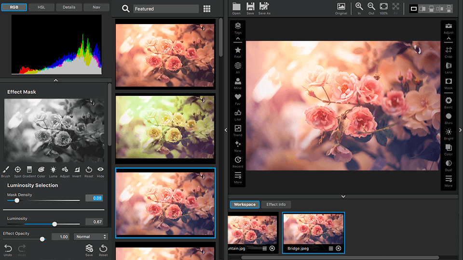Switch to the Effect Info tab
This screenshot has height=260, width=463.
pyautogui.click(x=276, y=204)
